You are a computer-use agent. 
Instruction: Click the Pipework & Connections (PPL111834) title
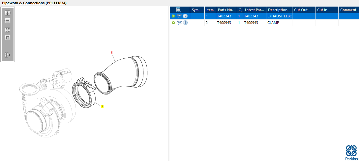[x=34, y=3]
